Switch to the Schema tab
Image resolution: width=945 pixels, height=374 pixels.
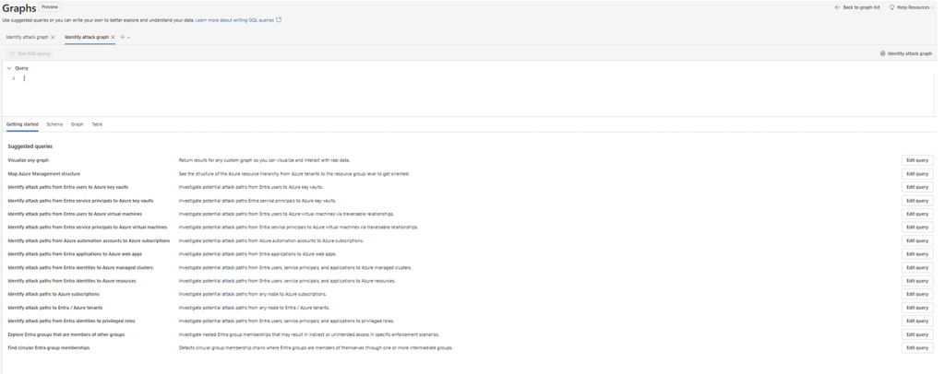coord(54,124)
